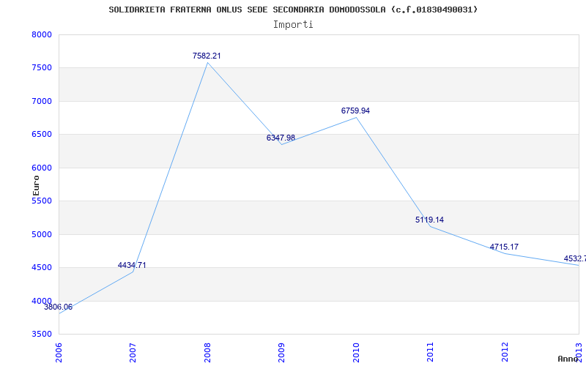Select the 5119.14 data label
Screen dimensions: 586x366
tap(429, 220)
